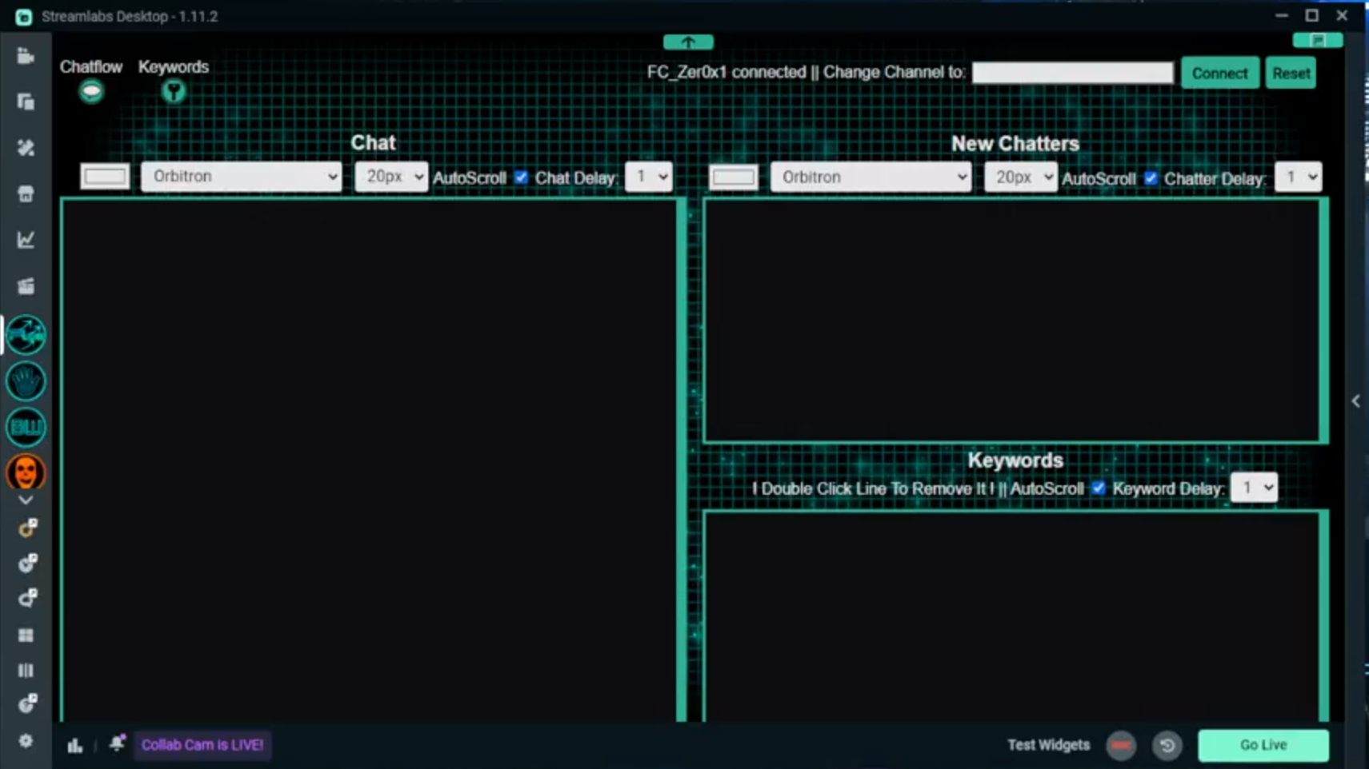
Task: Open New Chatters font Orbitron dropdown
Action: click(871, 177)
